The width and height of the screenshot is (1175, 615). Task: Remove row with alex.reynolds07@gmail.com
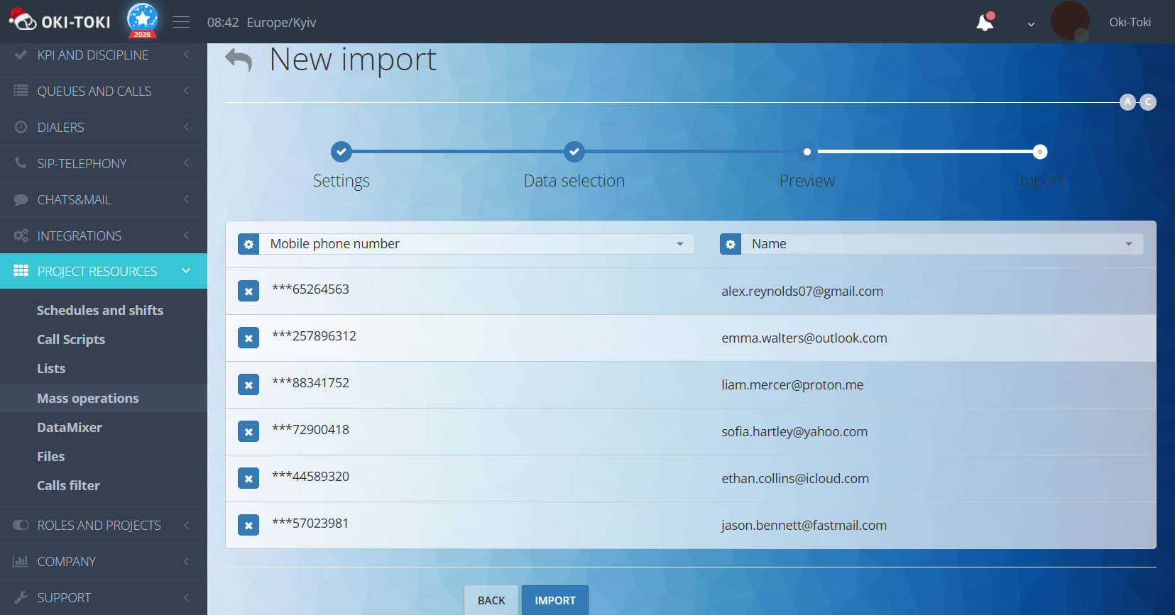(248, 291)
